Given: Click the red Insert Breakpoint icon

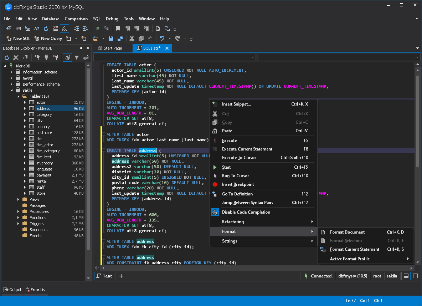Looking at the screenshot, I should pyautogui.click(x=215, y=184).
